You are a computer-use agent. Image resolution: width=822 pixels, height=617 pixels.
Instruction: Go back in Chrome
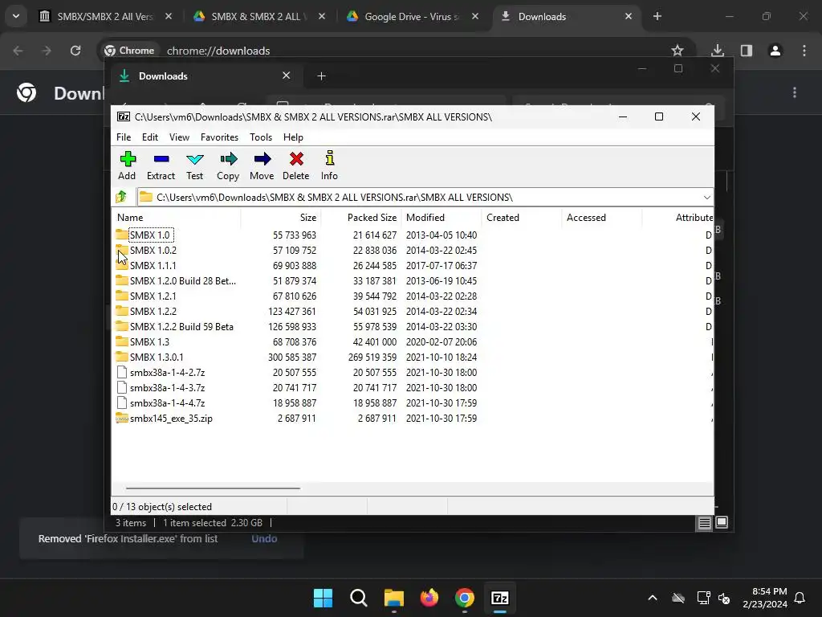pyautogui.click(x=18, y=51)
